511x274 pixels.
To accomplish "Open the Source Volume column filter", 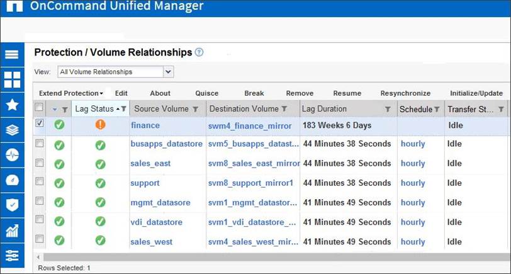I will click(196, 110).
